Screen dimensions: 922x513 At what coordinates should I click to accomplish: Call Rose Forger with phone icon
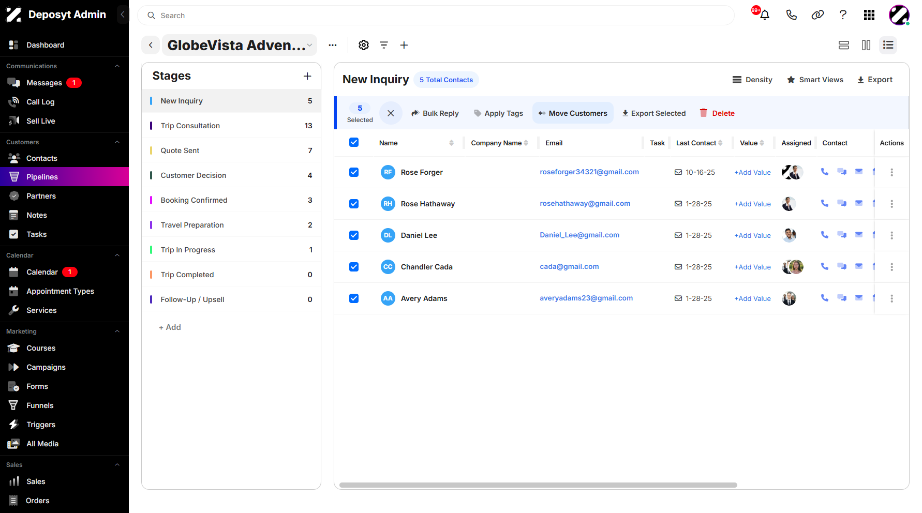pos(825,172)
